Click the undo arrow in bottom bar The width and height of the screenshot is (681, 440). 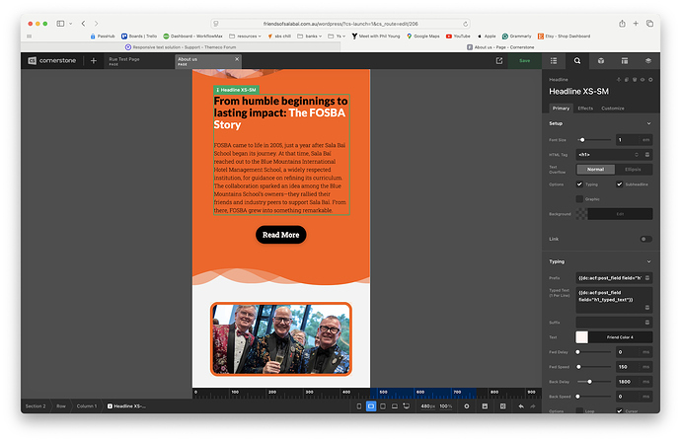click(521, 406)
